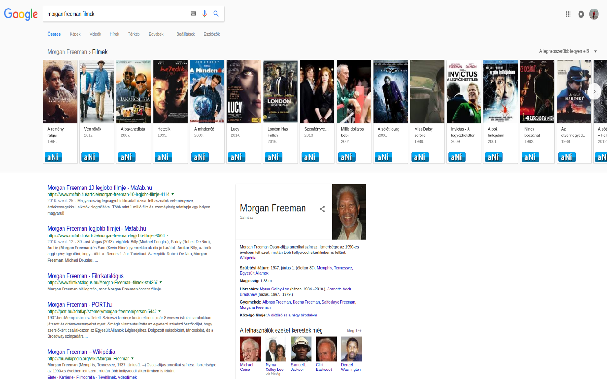The height and width of the screenshot is (379, 607).
Task: Advance the film carousel with the right arrow
Action: point(594,91)
